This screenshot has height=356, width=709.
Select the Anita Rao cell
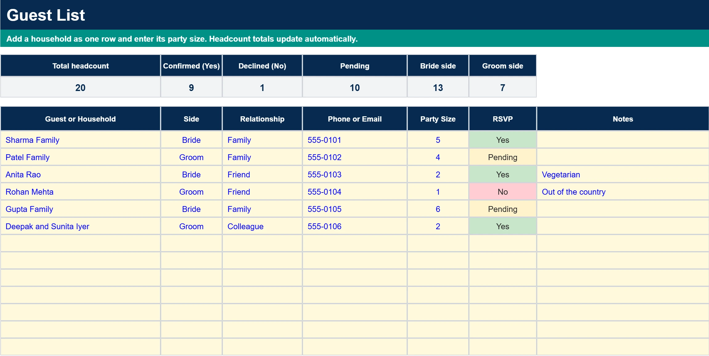(x=80, y=174)
